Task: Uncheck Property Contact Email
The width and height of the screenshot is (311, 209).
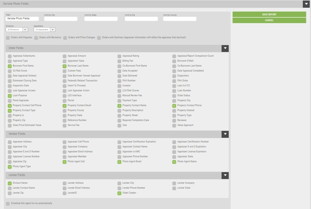Action: pyautogui.click(x=64, y=106)
